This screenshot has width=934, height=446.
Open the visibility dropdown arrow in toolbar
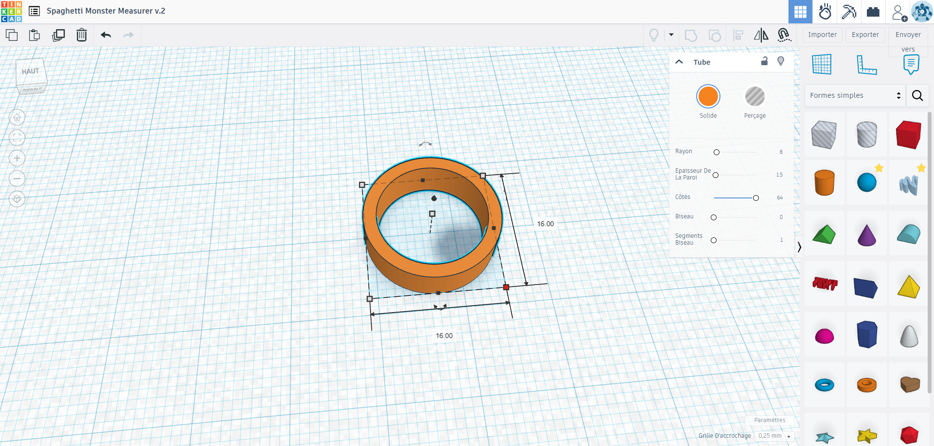[671, 35]
